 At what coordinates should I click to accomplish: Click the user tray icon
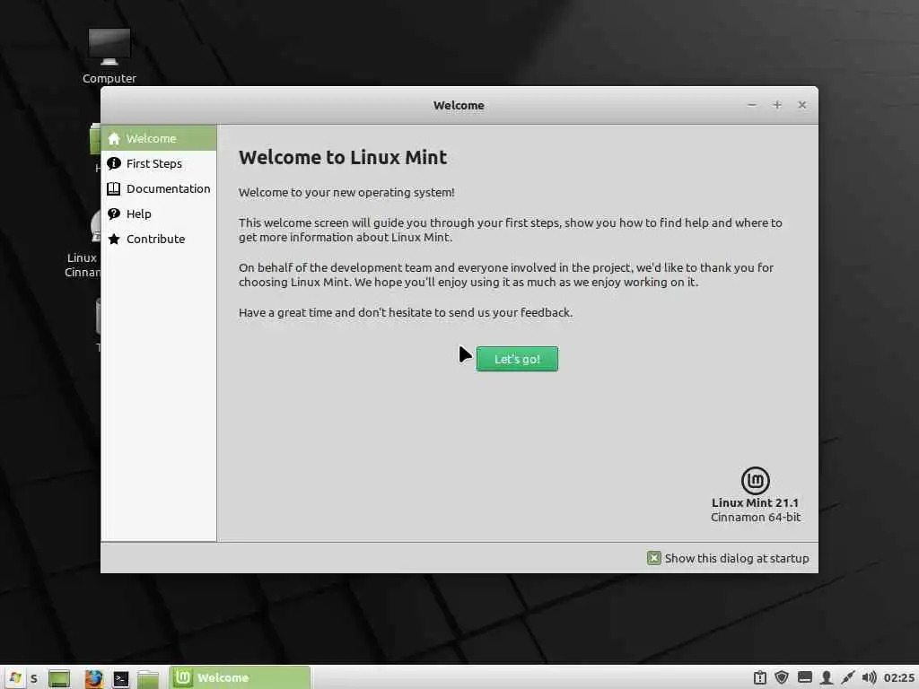point(827,678)
